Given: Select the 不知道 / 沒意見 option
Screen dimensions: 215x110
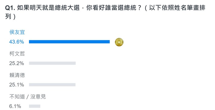Looking at the screenshot, I should (27, 97).
